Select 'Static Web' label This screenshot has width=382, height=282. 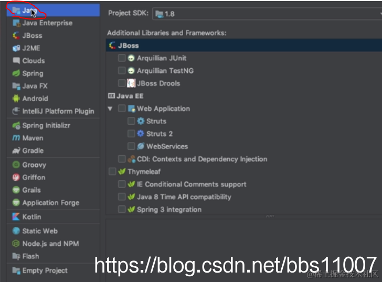[x=40, y=231]
